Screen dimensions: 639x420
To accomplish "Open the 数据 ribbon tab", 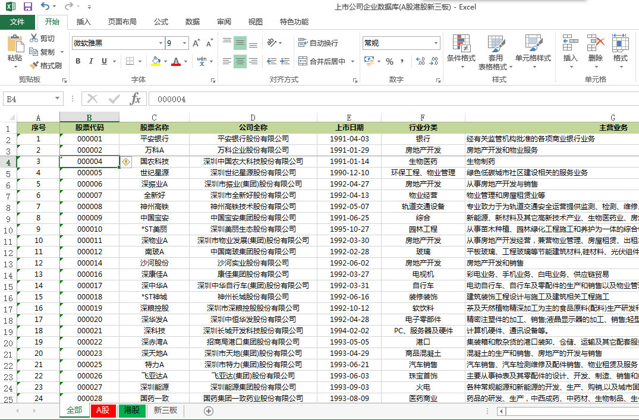I will tap(193, 22).
